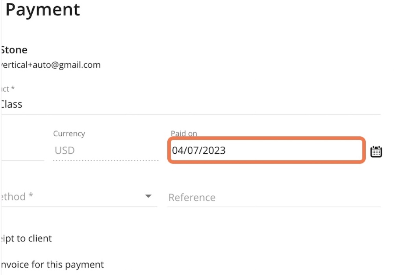Click the Payment dialog heading
This screenshot has height=275, width=396.
[43, 9]
